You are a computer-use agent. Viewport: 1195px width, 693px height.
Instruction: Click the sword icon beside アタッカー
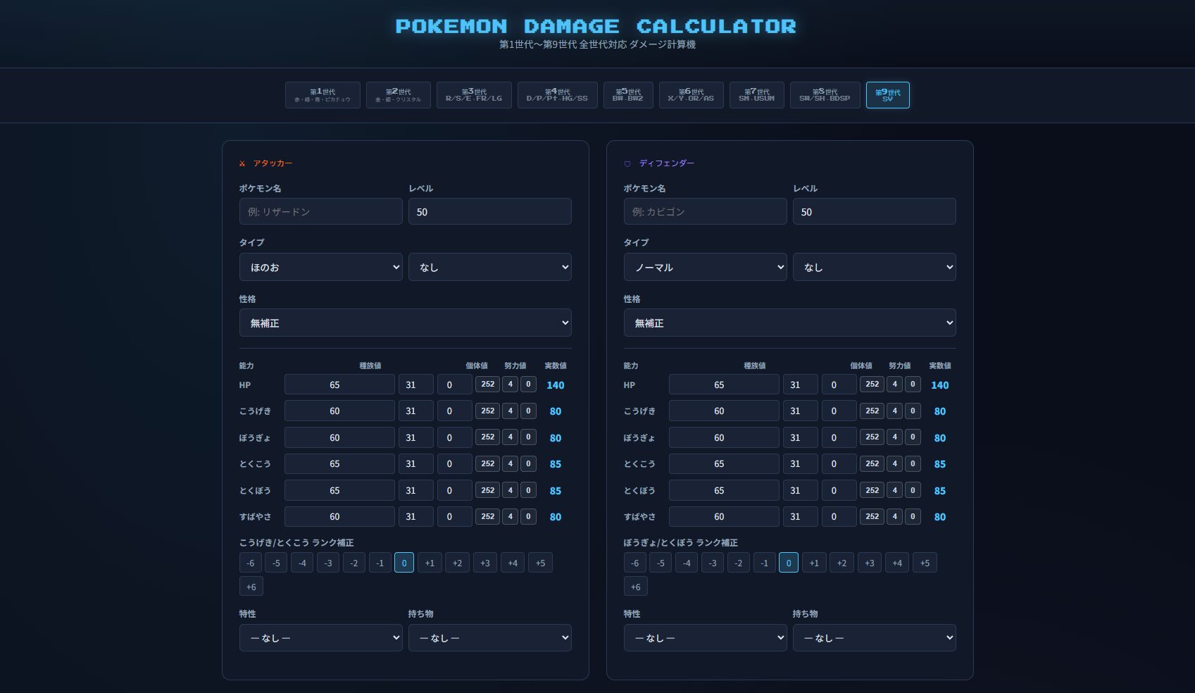point(242,163)
